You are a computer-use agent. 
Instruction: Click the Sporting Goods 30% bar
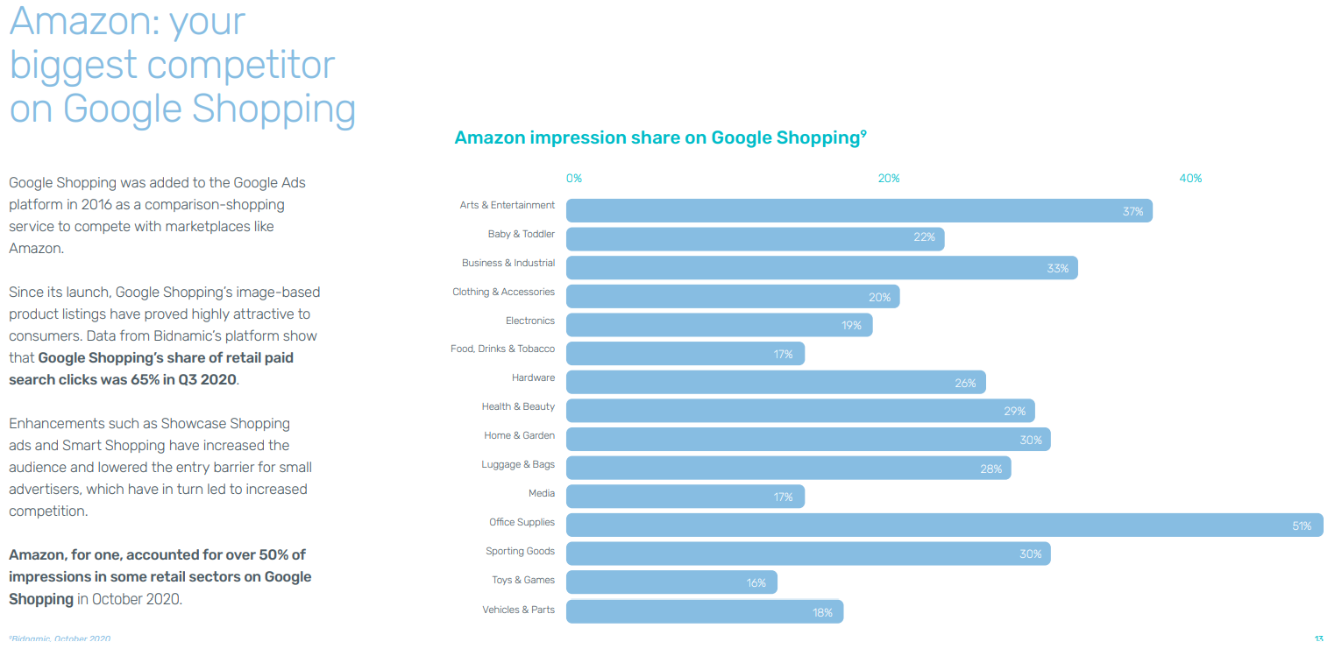pos(808,554)
